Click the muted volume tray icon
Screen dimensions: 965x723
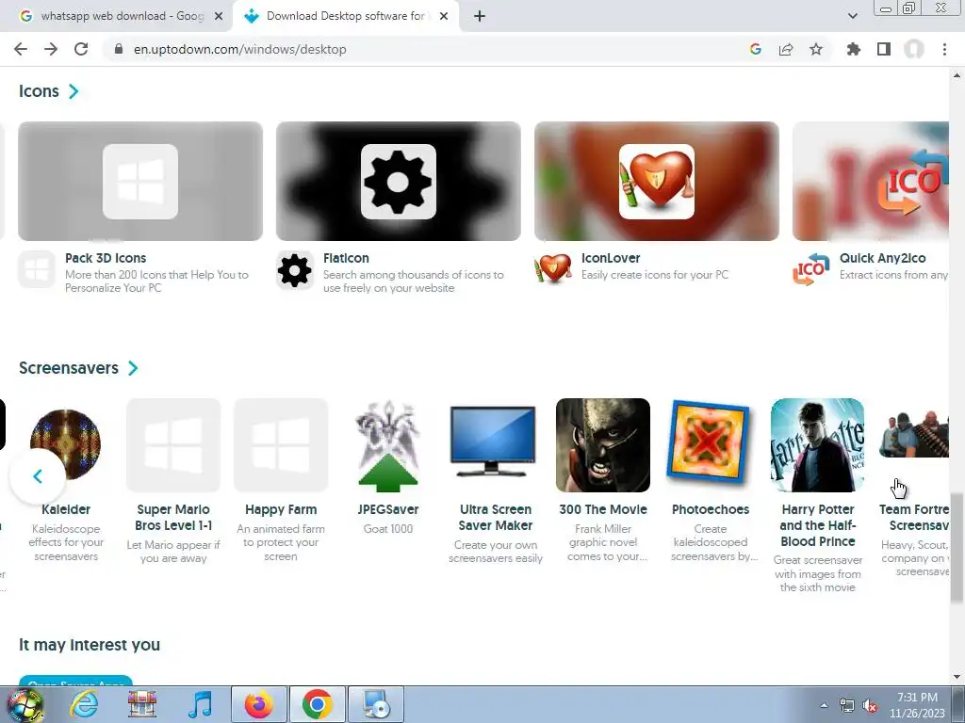(x=870, y=705)
